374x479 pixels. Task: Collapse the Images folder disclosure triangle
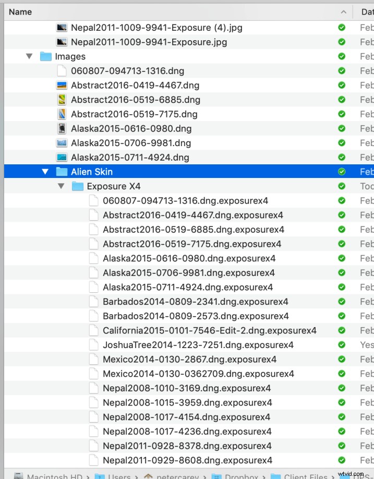pyautogui.click(x=29, y=56)
